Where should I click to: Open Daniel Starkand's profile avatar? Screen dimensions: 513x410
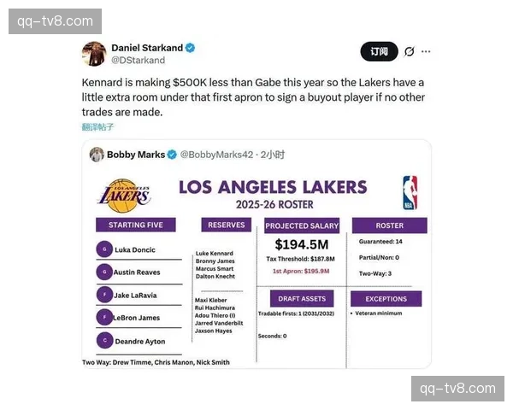pos(94,54)
